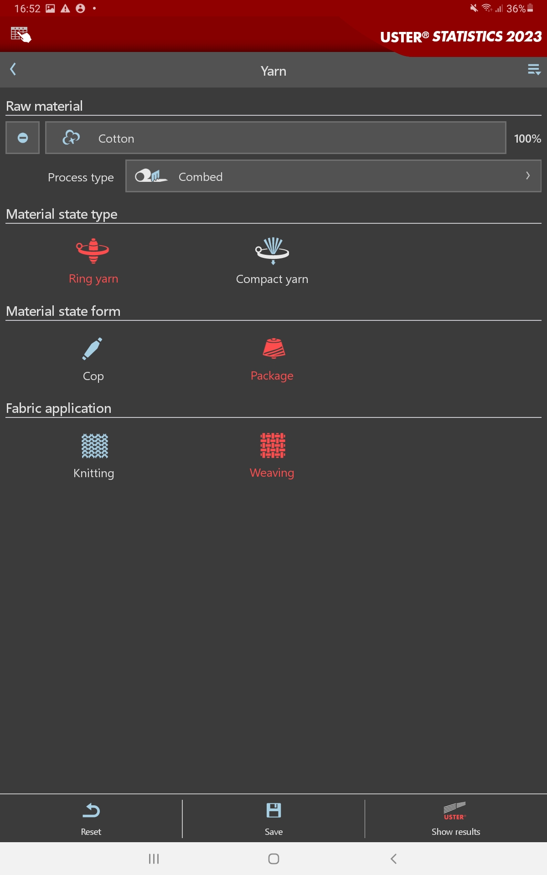Choose Compact yarn label

pyautogui.click(x=272, y=279)
